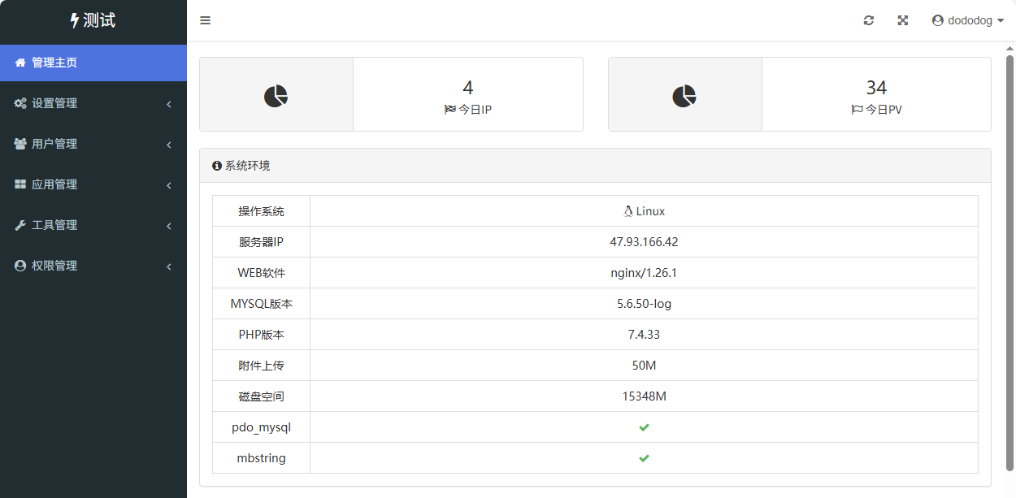Screen dimensions: 1016x498
Task: Click the vertical page scrollbar
Action: tap(1009, 260)
